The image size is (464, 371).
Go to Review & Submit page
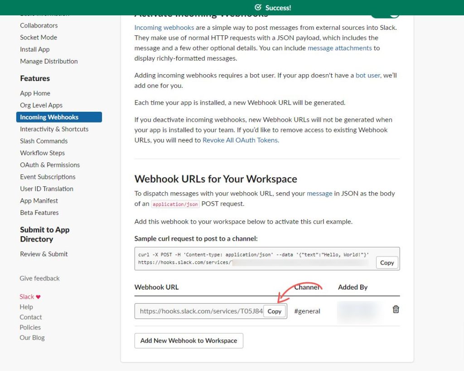tap(44, 254)
